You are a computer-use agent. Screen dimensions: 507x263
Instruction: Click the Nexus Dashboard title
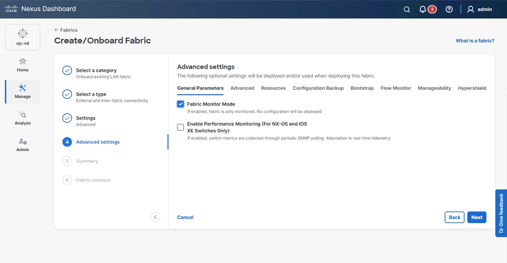[49, 9]
